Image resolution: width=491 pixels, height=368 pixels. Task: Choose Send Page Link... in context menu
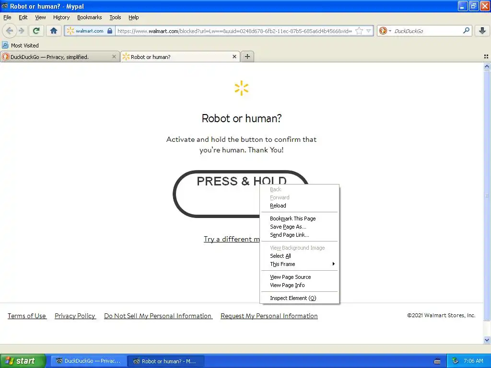[300, 235]
